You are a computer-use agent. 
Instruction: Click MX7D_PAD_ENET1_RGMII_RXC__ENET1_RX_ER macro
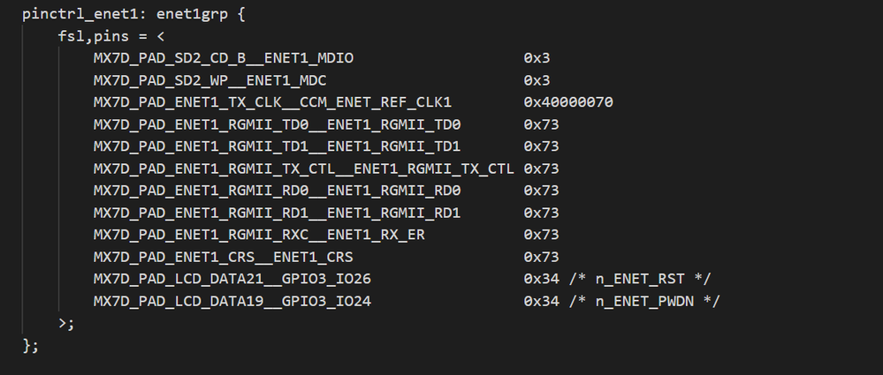pyautogui.click(x=259, y=235)
